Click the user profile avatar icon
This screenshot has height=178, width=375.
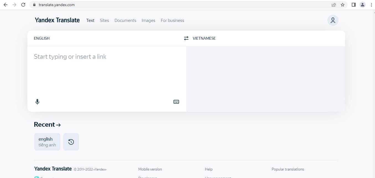333,20
